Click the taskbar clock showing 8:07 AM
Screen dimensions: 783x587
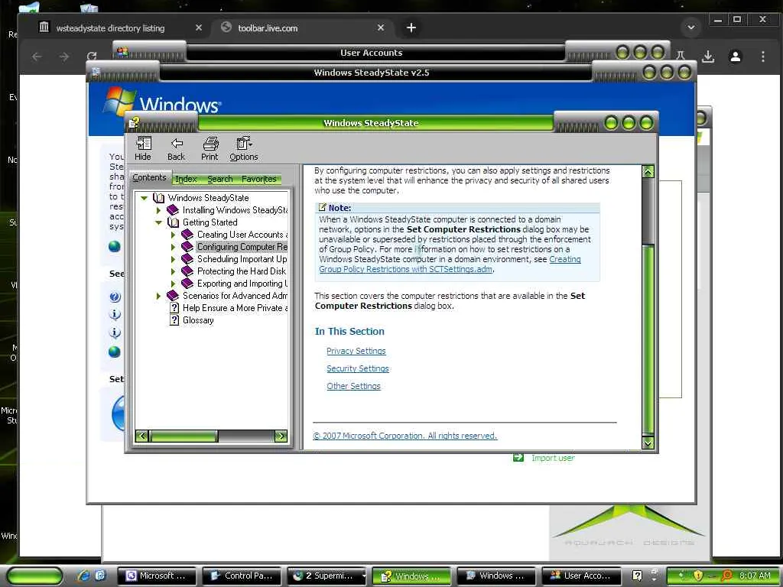[755, 576]
